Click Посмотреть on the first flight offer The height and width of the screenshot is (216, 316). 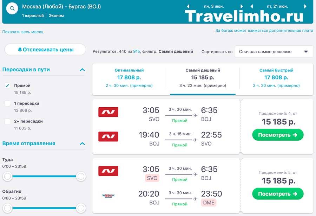[x=278, y=135]
